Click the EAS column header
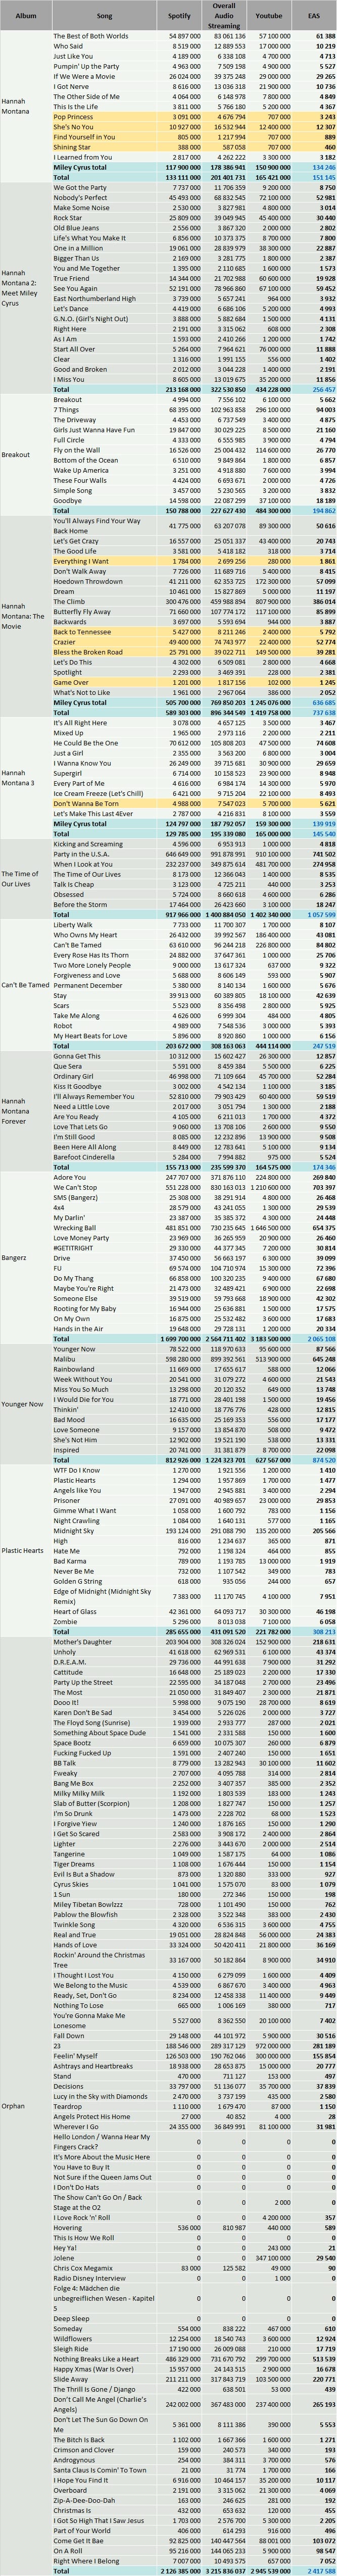This screenshot has width=337, height=2576. (315, 16)
